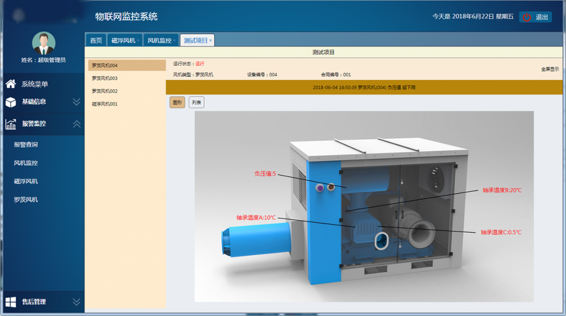Expand the 售后管理 section chevron
This screenshot has width=566, height=316.
[76, 302]
